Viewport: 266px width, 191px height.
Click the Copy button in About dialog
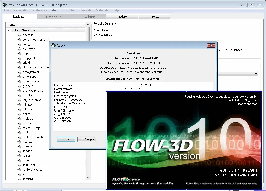point(66,139)
